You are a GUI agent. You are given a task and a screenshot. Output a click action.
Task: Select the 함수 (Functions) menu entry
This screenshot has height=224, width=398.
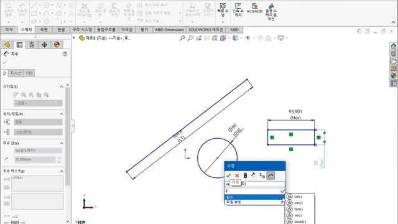point(254,197)
